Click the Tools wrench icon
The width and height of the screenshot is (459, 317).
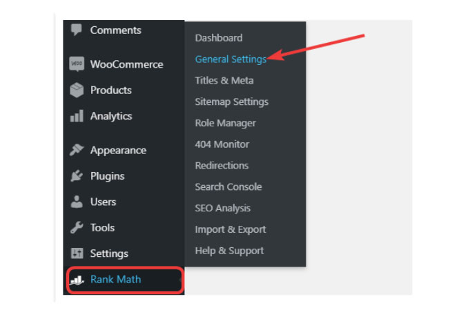tap(77, 227)
